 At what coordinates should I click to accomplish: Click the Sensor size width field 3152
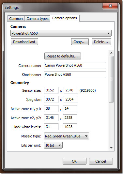click(x=51, y=90)
